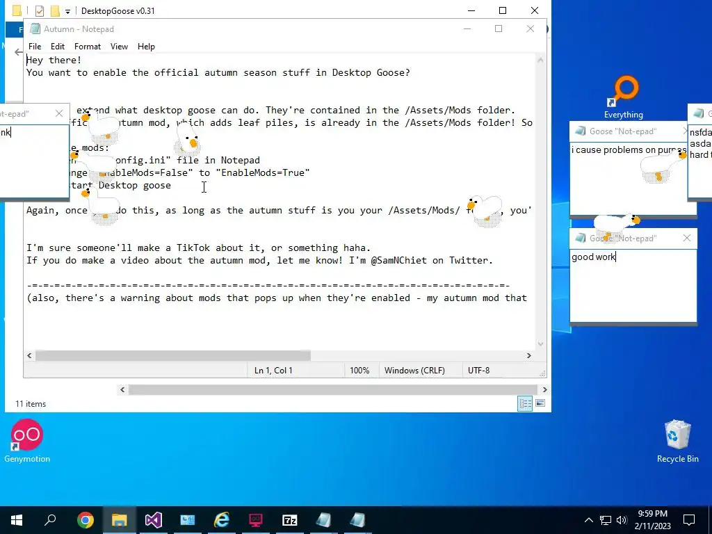Open the Help menu in Notepad
The image size is (712, 534).
(146, 47)
